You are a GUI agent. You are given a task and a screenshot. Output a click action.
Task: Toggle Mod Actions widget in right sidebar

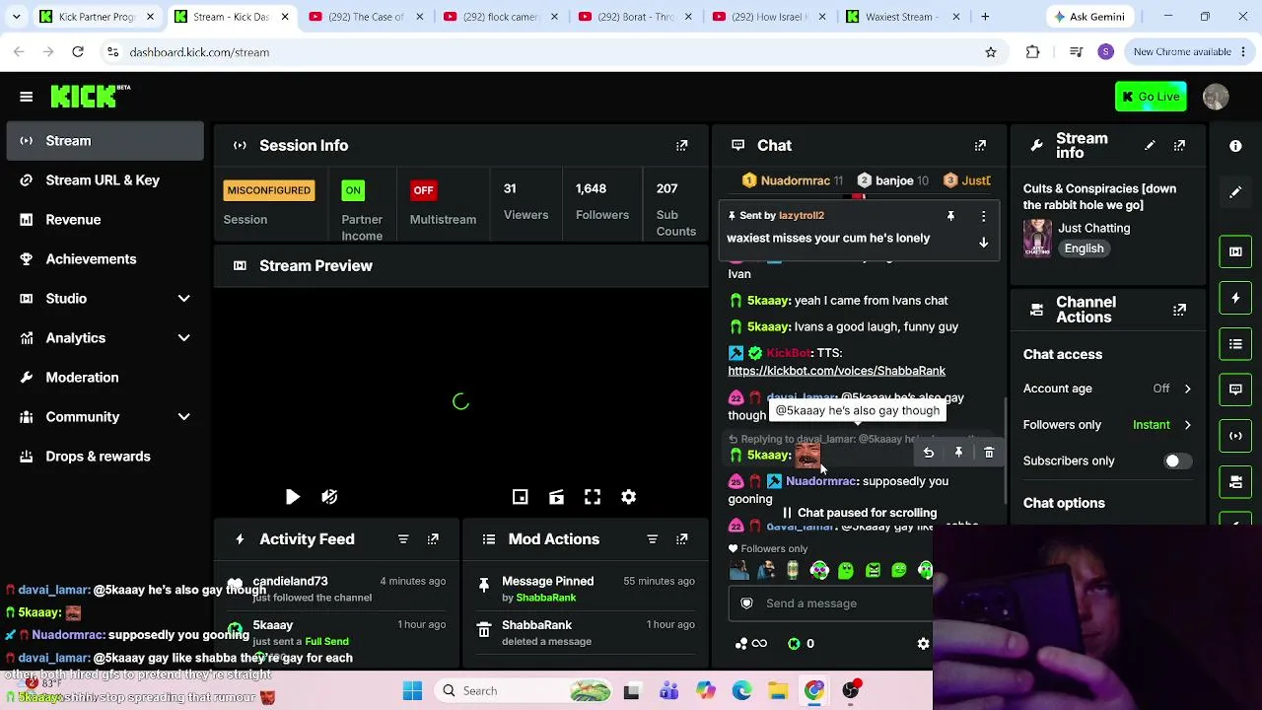click(1235, 344)
